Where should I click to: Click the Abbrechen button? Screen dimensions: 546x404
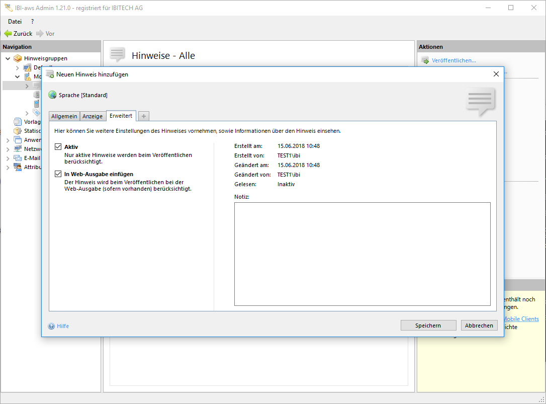(x=479, y=326)
